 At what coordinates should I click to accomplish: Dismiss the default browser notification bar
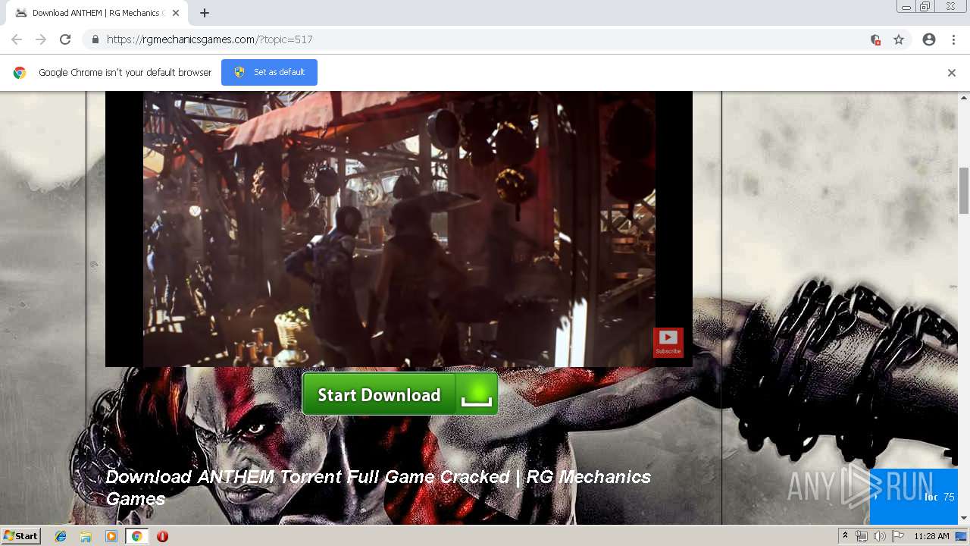952,73
